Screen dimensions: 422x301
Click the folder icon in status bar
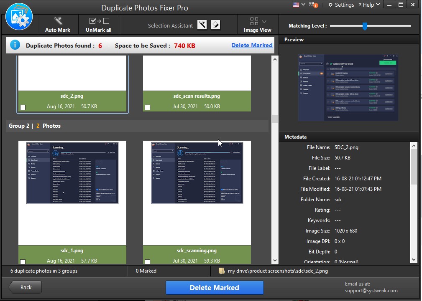tap(220, 271)
